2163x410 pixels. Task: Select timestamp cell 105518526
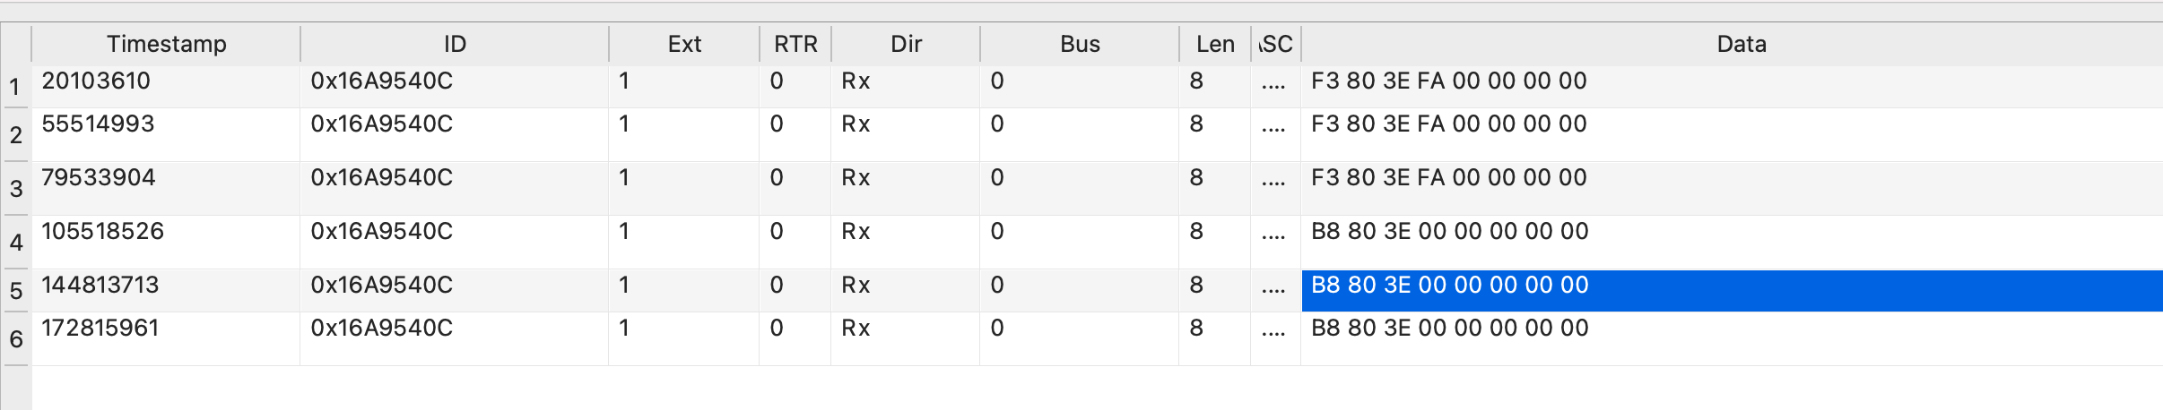(x=102, y=232)
